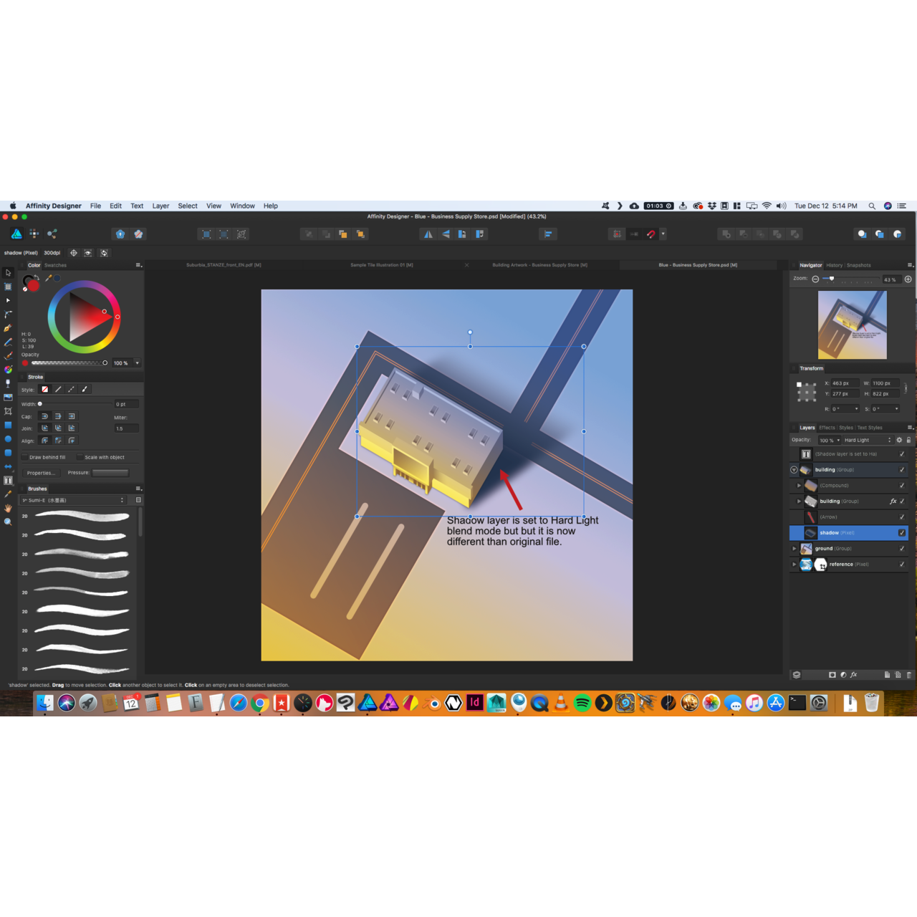
Task: Click the Properties button in Stroke panel
Action: [42, 473]
